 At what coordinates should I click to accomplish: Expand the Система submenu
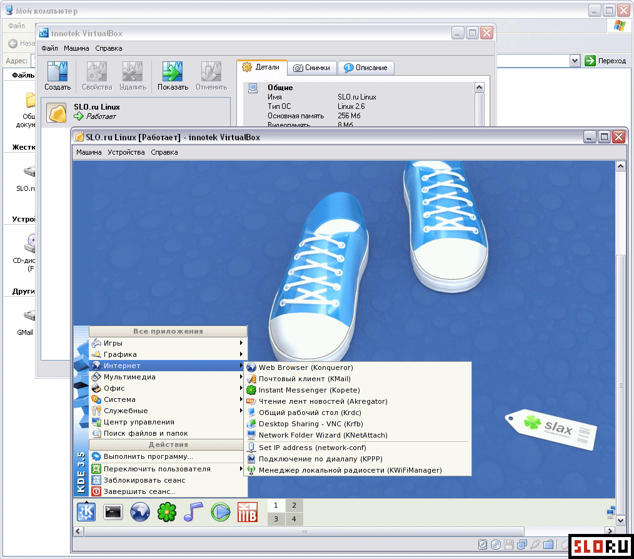coord(168,399)
